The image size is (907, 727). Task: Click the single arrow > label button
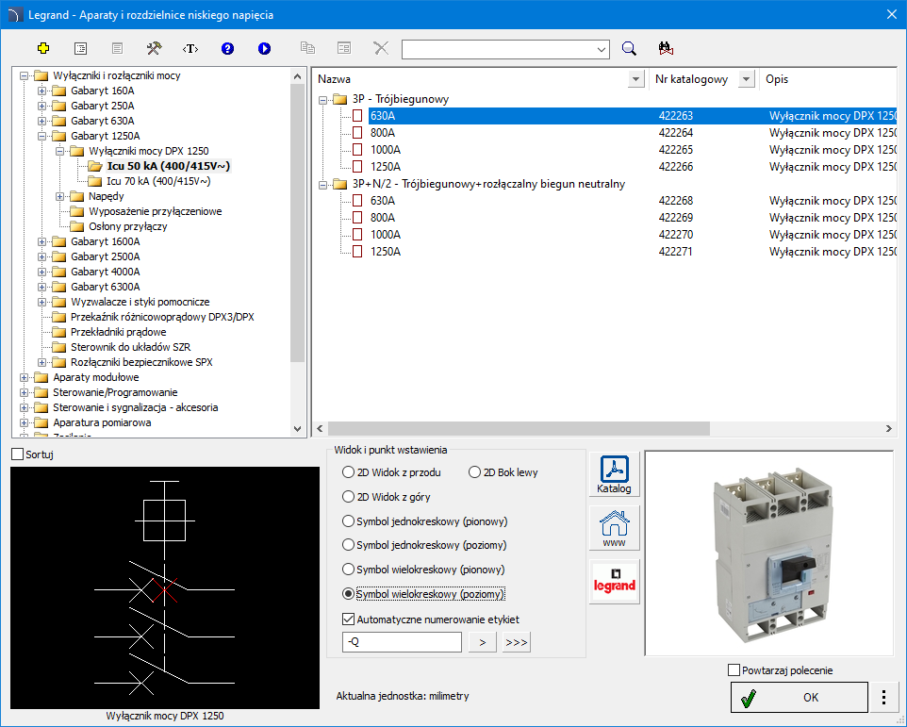click(483, 642)
